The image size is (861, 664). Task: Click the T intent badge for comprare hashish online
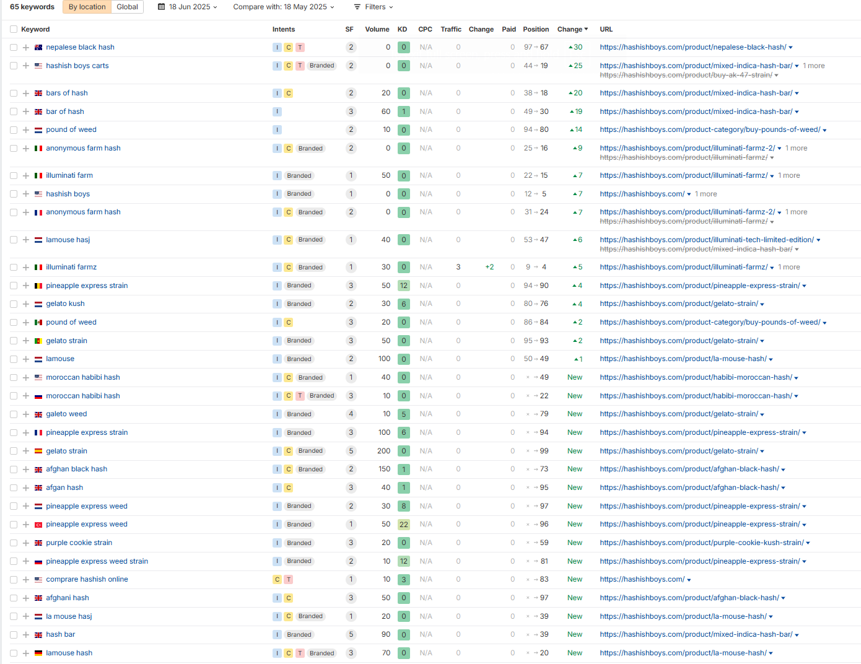click(289, 580)
